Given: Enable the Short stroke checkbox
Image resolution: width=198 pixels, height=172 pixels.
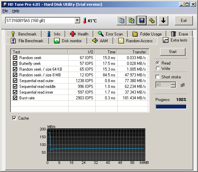Looking at the screenshot, I should [157, 77].
